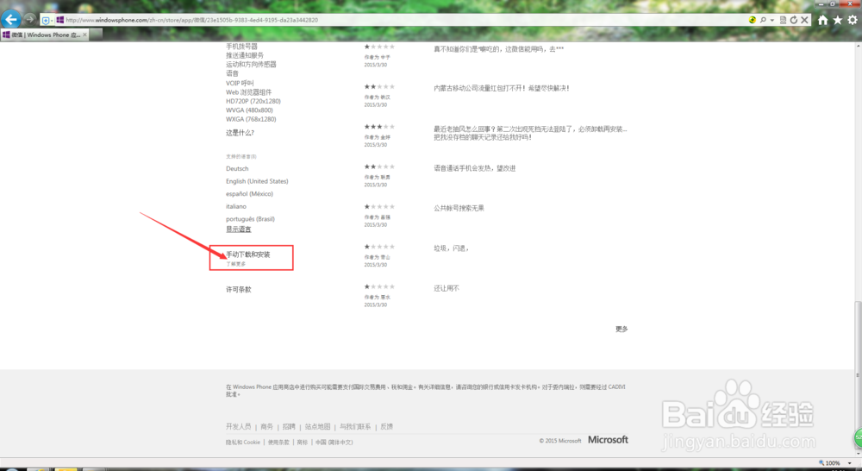Screen dimensions: 862x471
Task: Open the 开发人员 footer link
Action: point(238,426)
